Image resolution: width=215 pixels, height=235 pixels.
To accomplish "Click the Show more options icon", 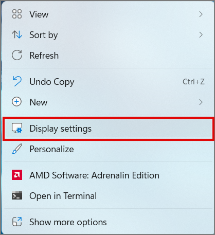I will [17, 222].
